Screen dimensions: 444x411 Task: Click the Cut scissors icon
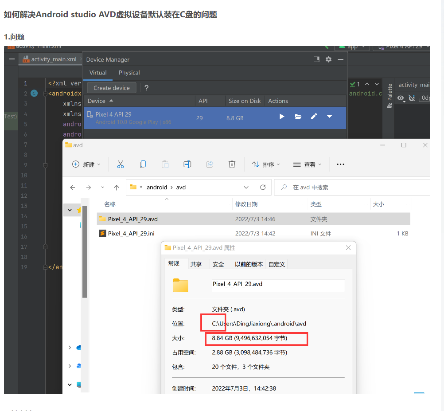pyautogui.click(x=121, y=164)
